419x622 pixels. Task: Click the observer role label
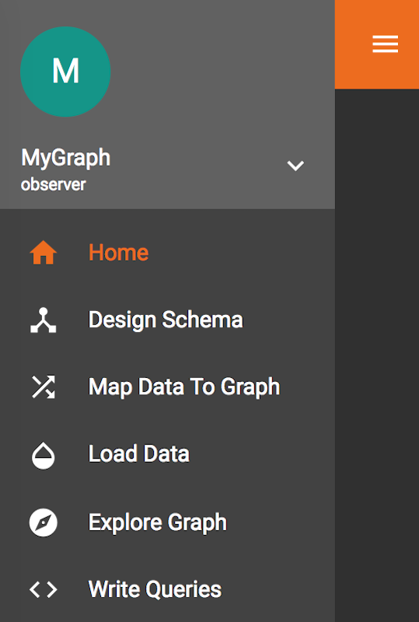pyautogui.click(x=53, y=184)
